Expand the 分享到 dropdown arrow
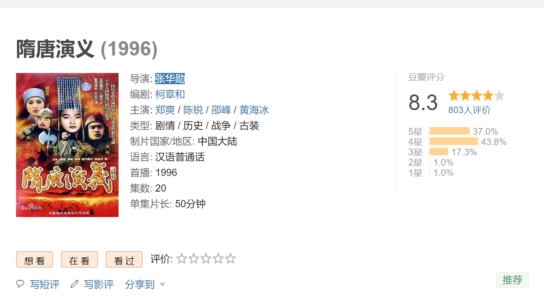Image resolution: width=544 pixels, height=303 pixels. click(x=162, y=285)
